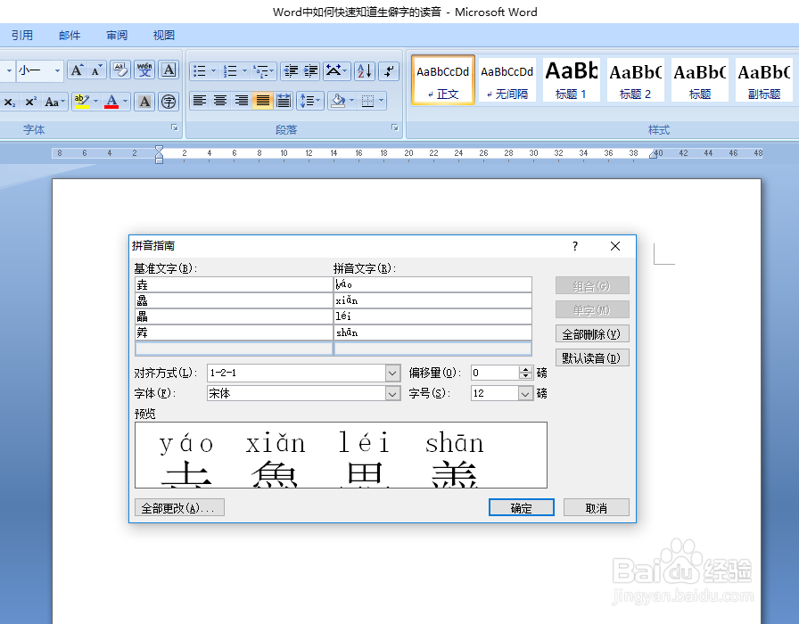
Task: Apply the 标题 2 style
Action: click(636, 80)
